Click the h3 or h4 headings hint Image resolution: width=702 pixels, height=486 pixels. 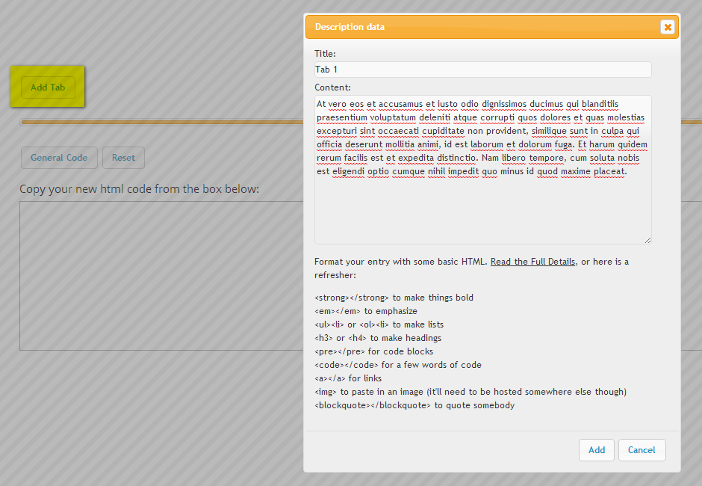tap(378, 338)
